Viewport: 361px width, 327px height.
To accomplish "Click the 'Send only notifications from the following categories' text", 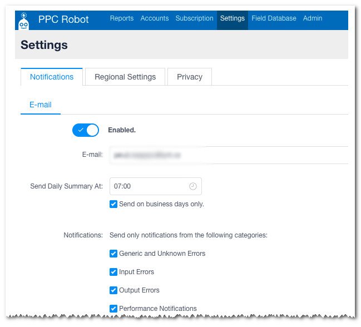I will tap(189, 235).
